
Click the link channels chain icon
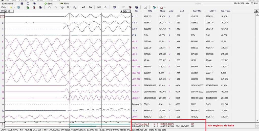pyautogui.click(x=62, y=8)
